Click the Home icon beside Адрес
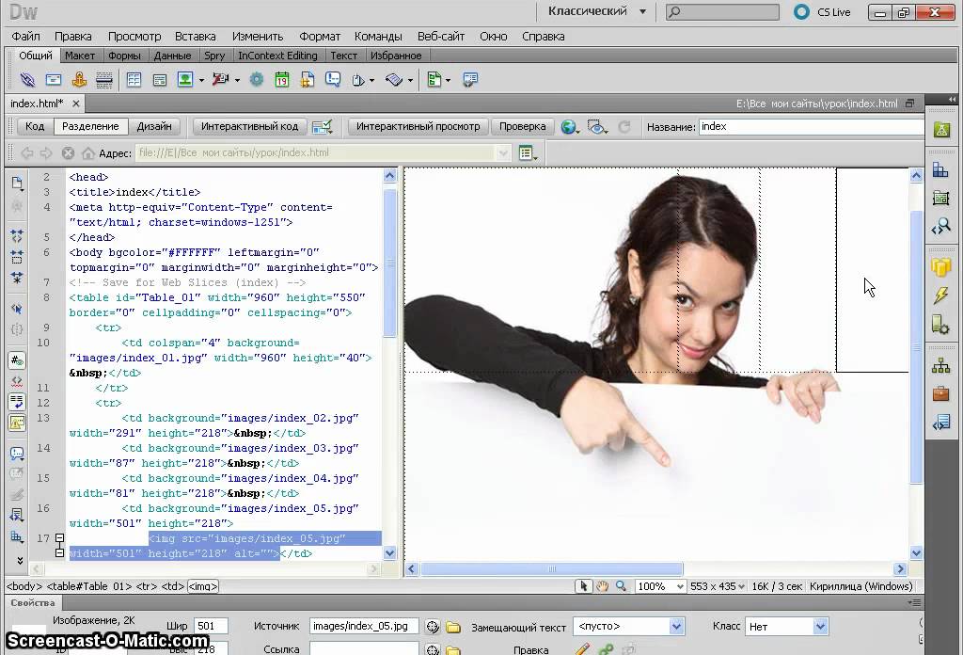The height and width of the screenshot is (655, 963). [x=88, y=153]
